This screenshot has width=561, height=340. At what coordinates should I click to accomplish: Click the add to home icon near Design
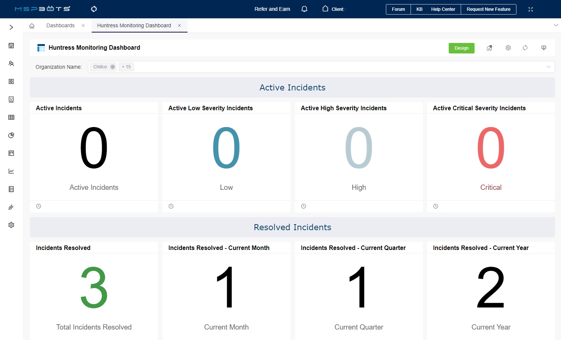click(489, 48)
